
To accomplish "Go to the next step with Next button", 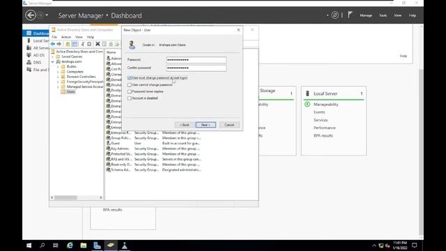I will [206, 125].
